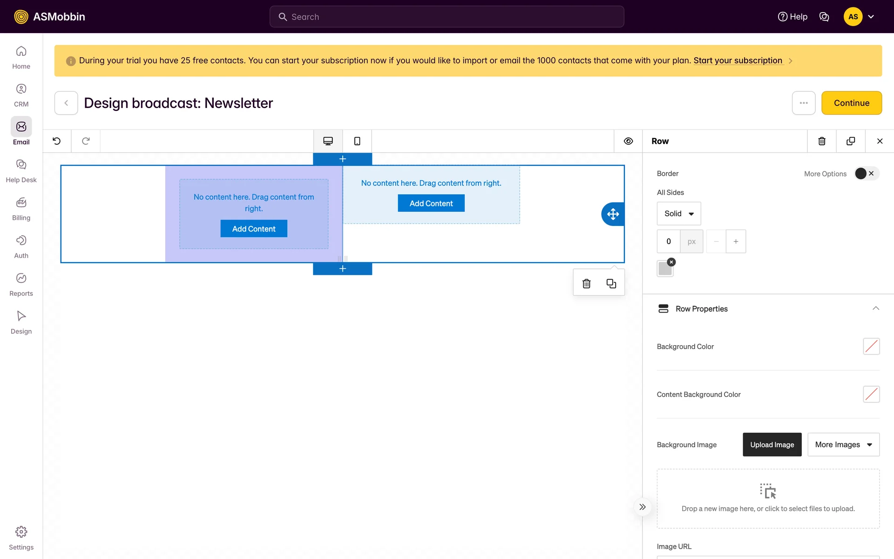
Task: Select the desktop view icon
Action: 328,141
